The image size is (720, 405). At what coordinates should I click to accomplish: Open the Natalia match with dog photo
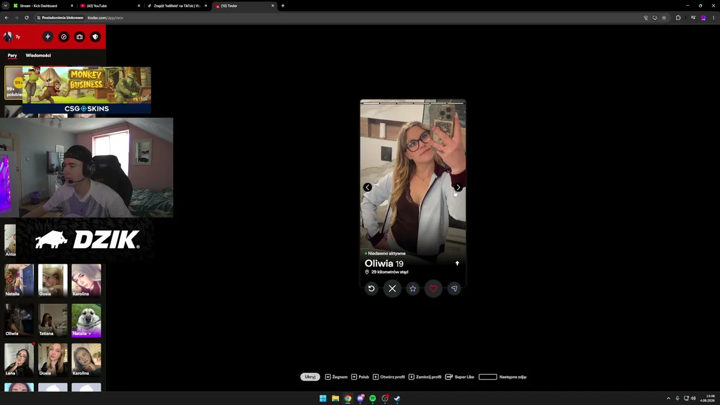coord(86,321)
